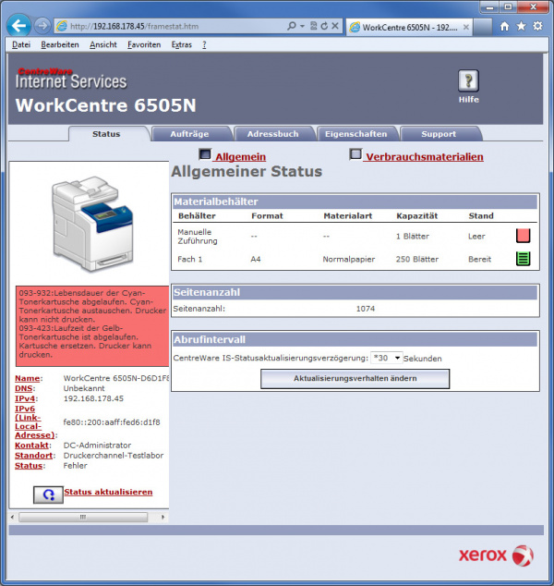This screenshot has height=586, width=554.
Task: Open the Eigenschaften tab
Action: tap(356, 134)
